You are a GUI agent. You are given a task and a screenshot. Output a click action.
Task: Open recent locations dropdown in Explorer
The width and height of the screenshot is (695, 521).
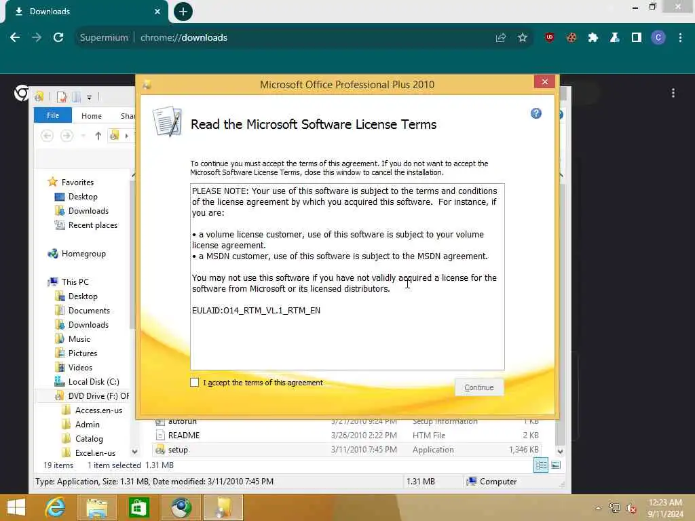pyautogui.click(x=83, y=136)
